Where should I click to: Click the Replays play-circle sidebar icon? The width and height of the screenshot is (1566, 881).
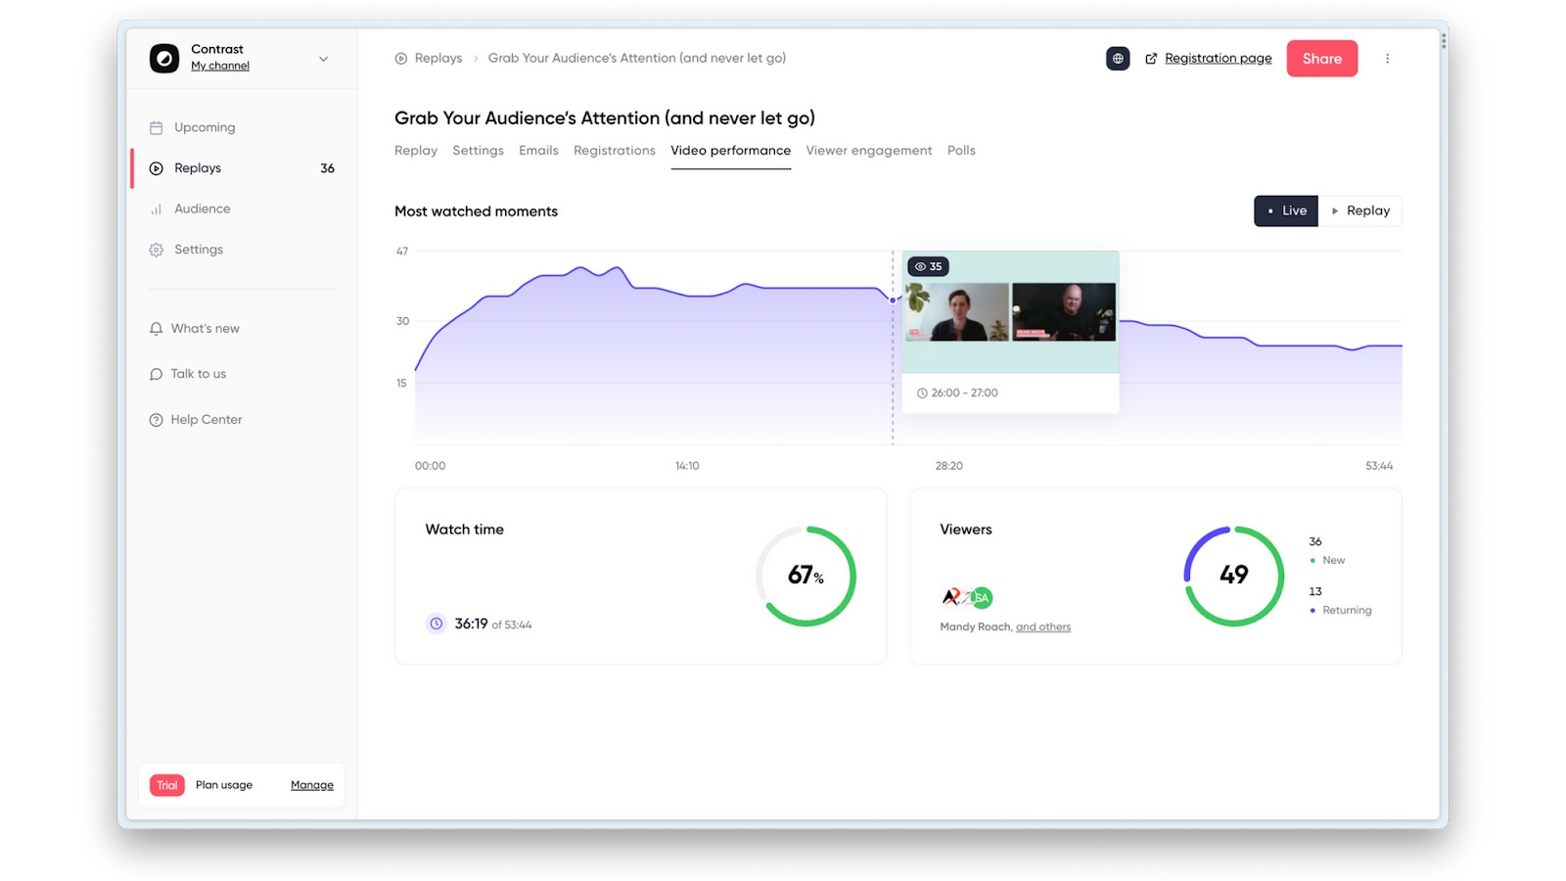[x=156, y=168]
